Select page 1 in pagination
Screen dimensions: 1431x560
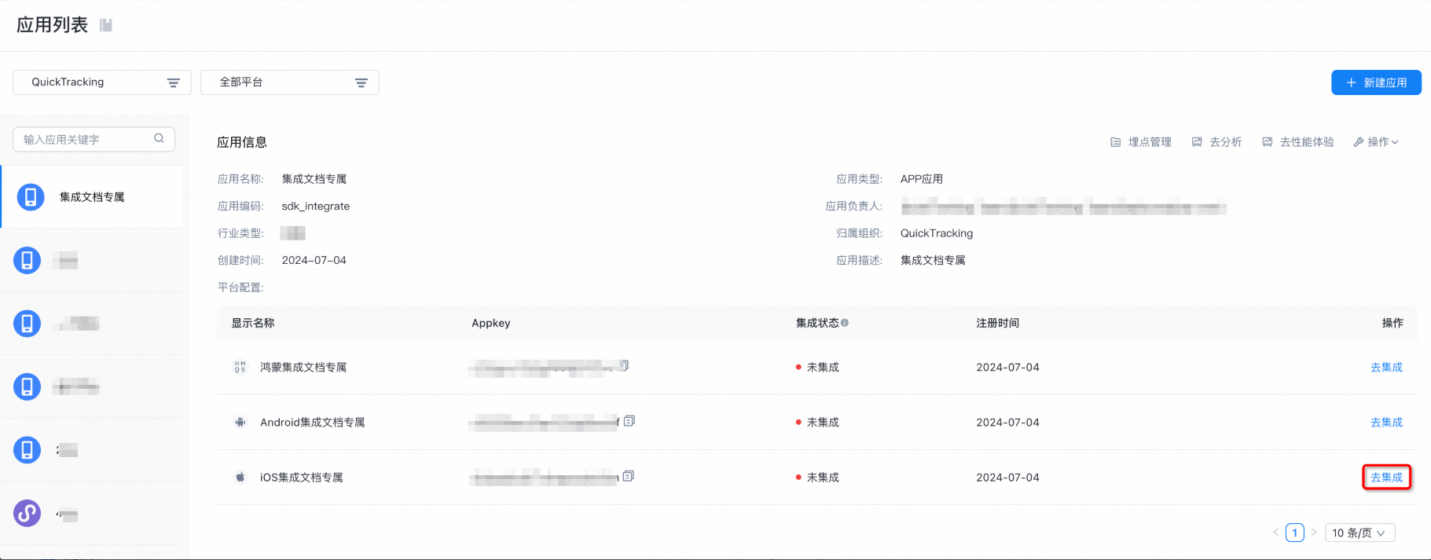click(1294, 533)
